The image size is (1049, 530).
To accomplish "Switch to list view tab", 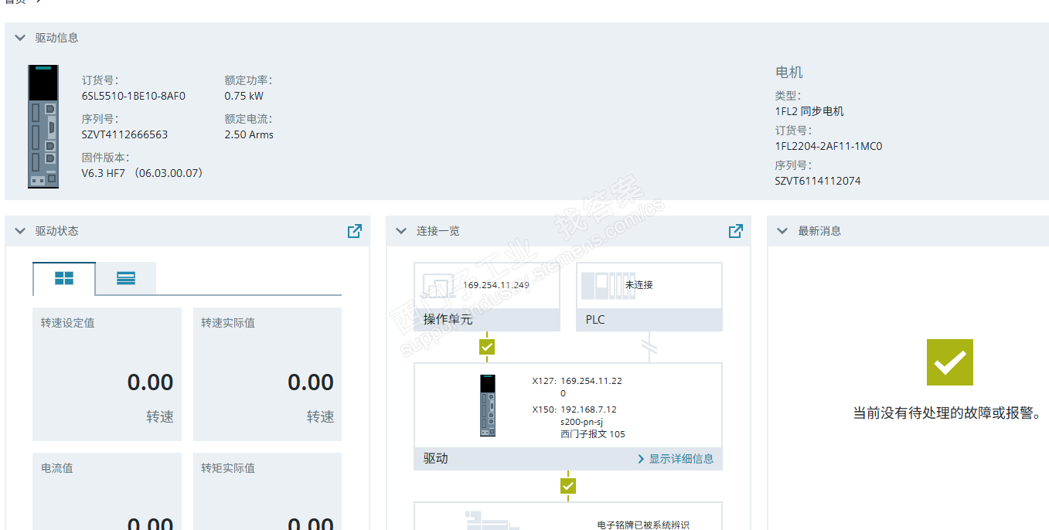I will click(126, 279).
